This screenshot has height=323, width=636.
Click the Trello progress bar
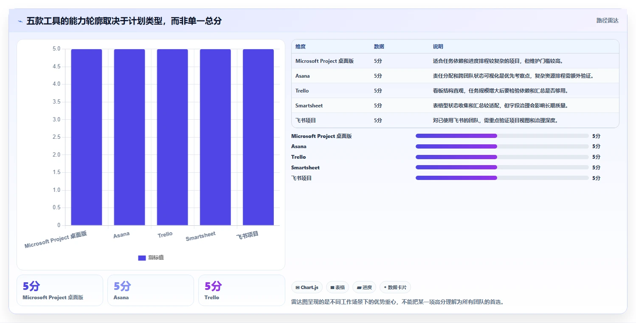502,157
